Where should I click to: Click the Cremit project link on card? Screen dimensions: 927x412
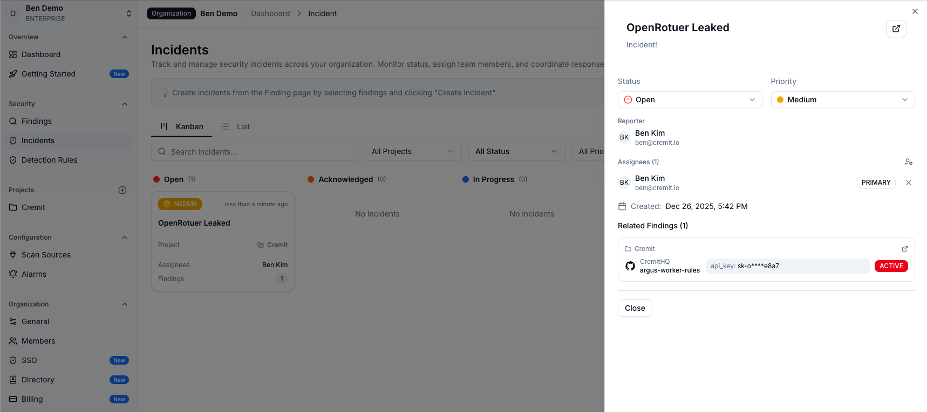coord(272,245)
